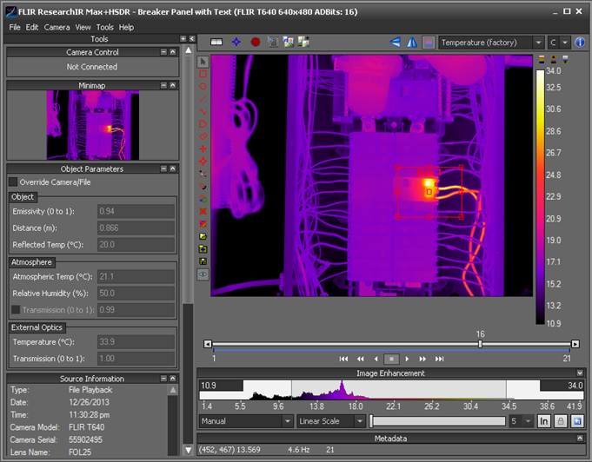This screenshot has width=592, height=462.
Task: Click the save ROIs floppy disk icon
Action: click(x=203, y=261)
